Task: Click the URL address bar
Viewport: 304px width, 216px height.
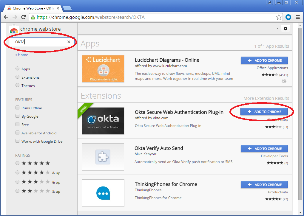Action: 155,17
